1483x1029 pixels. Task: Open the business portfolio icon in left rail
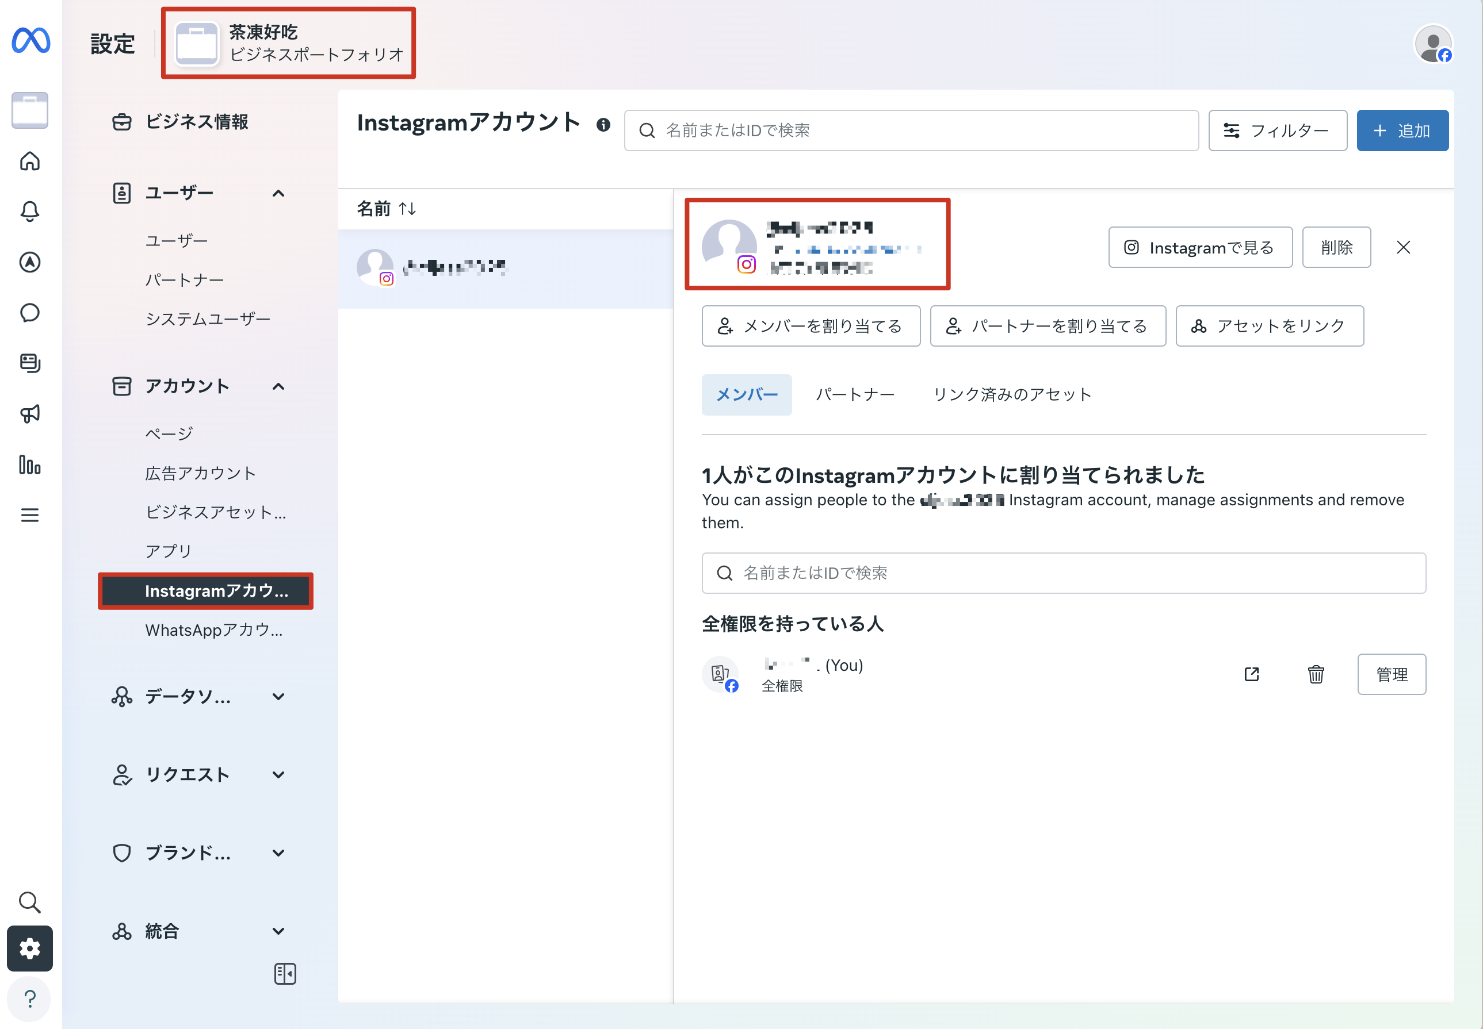(30, 110)
